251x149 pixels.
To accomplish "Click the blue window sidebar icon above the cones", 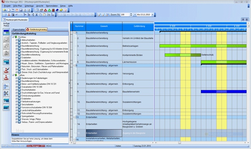I will click(6, 62).
